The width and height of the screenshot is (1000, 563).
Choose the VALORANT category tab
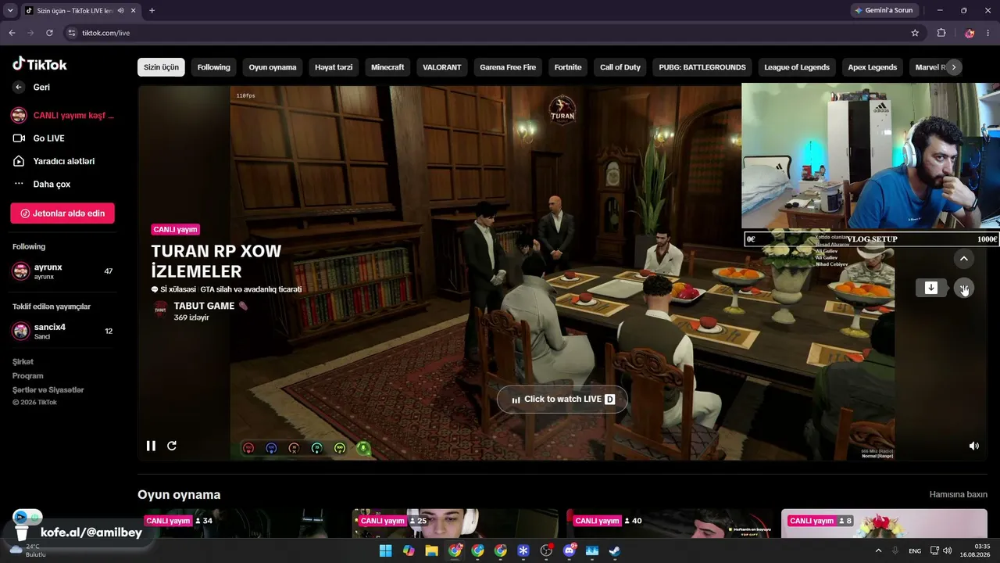click(442, 67)
